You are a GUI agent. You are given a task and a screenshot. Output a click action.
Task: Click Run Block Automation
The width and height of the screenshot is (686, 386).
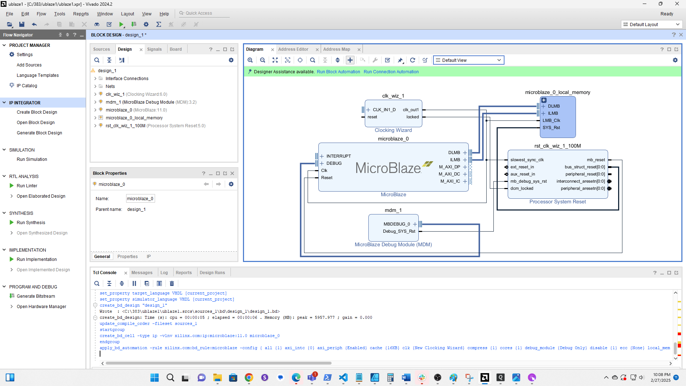[x=338, y=72]
